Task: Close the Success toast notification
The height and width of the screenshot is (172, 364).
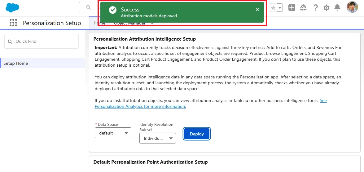Action: click(257, 10)
